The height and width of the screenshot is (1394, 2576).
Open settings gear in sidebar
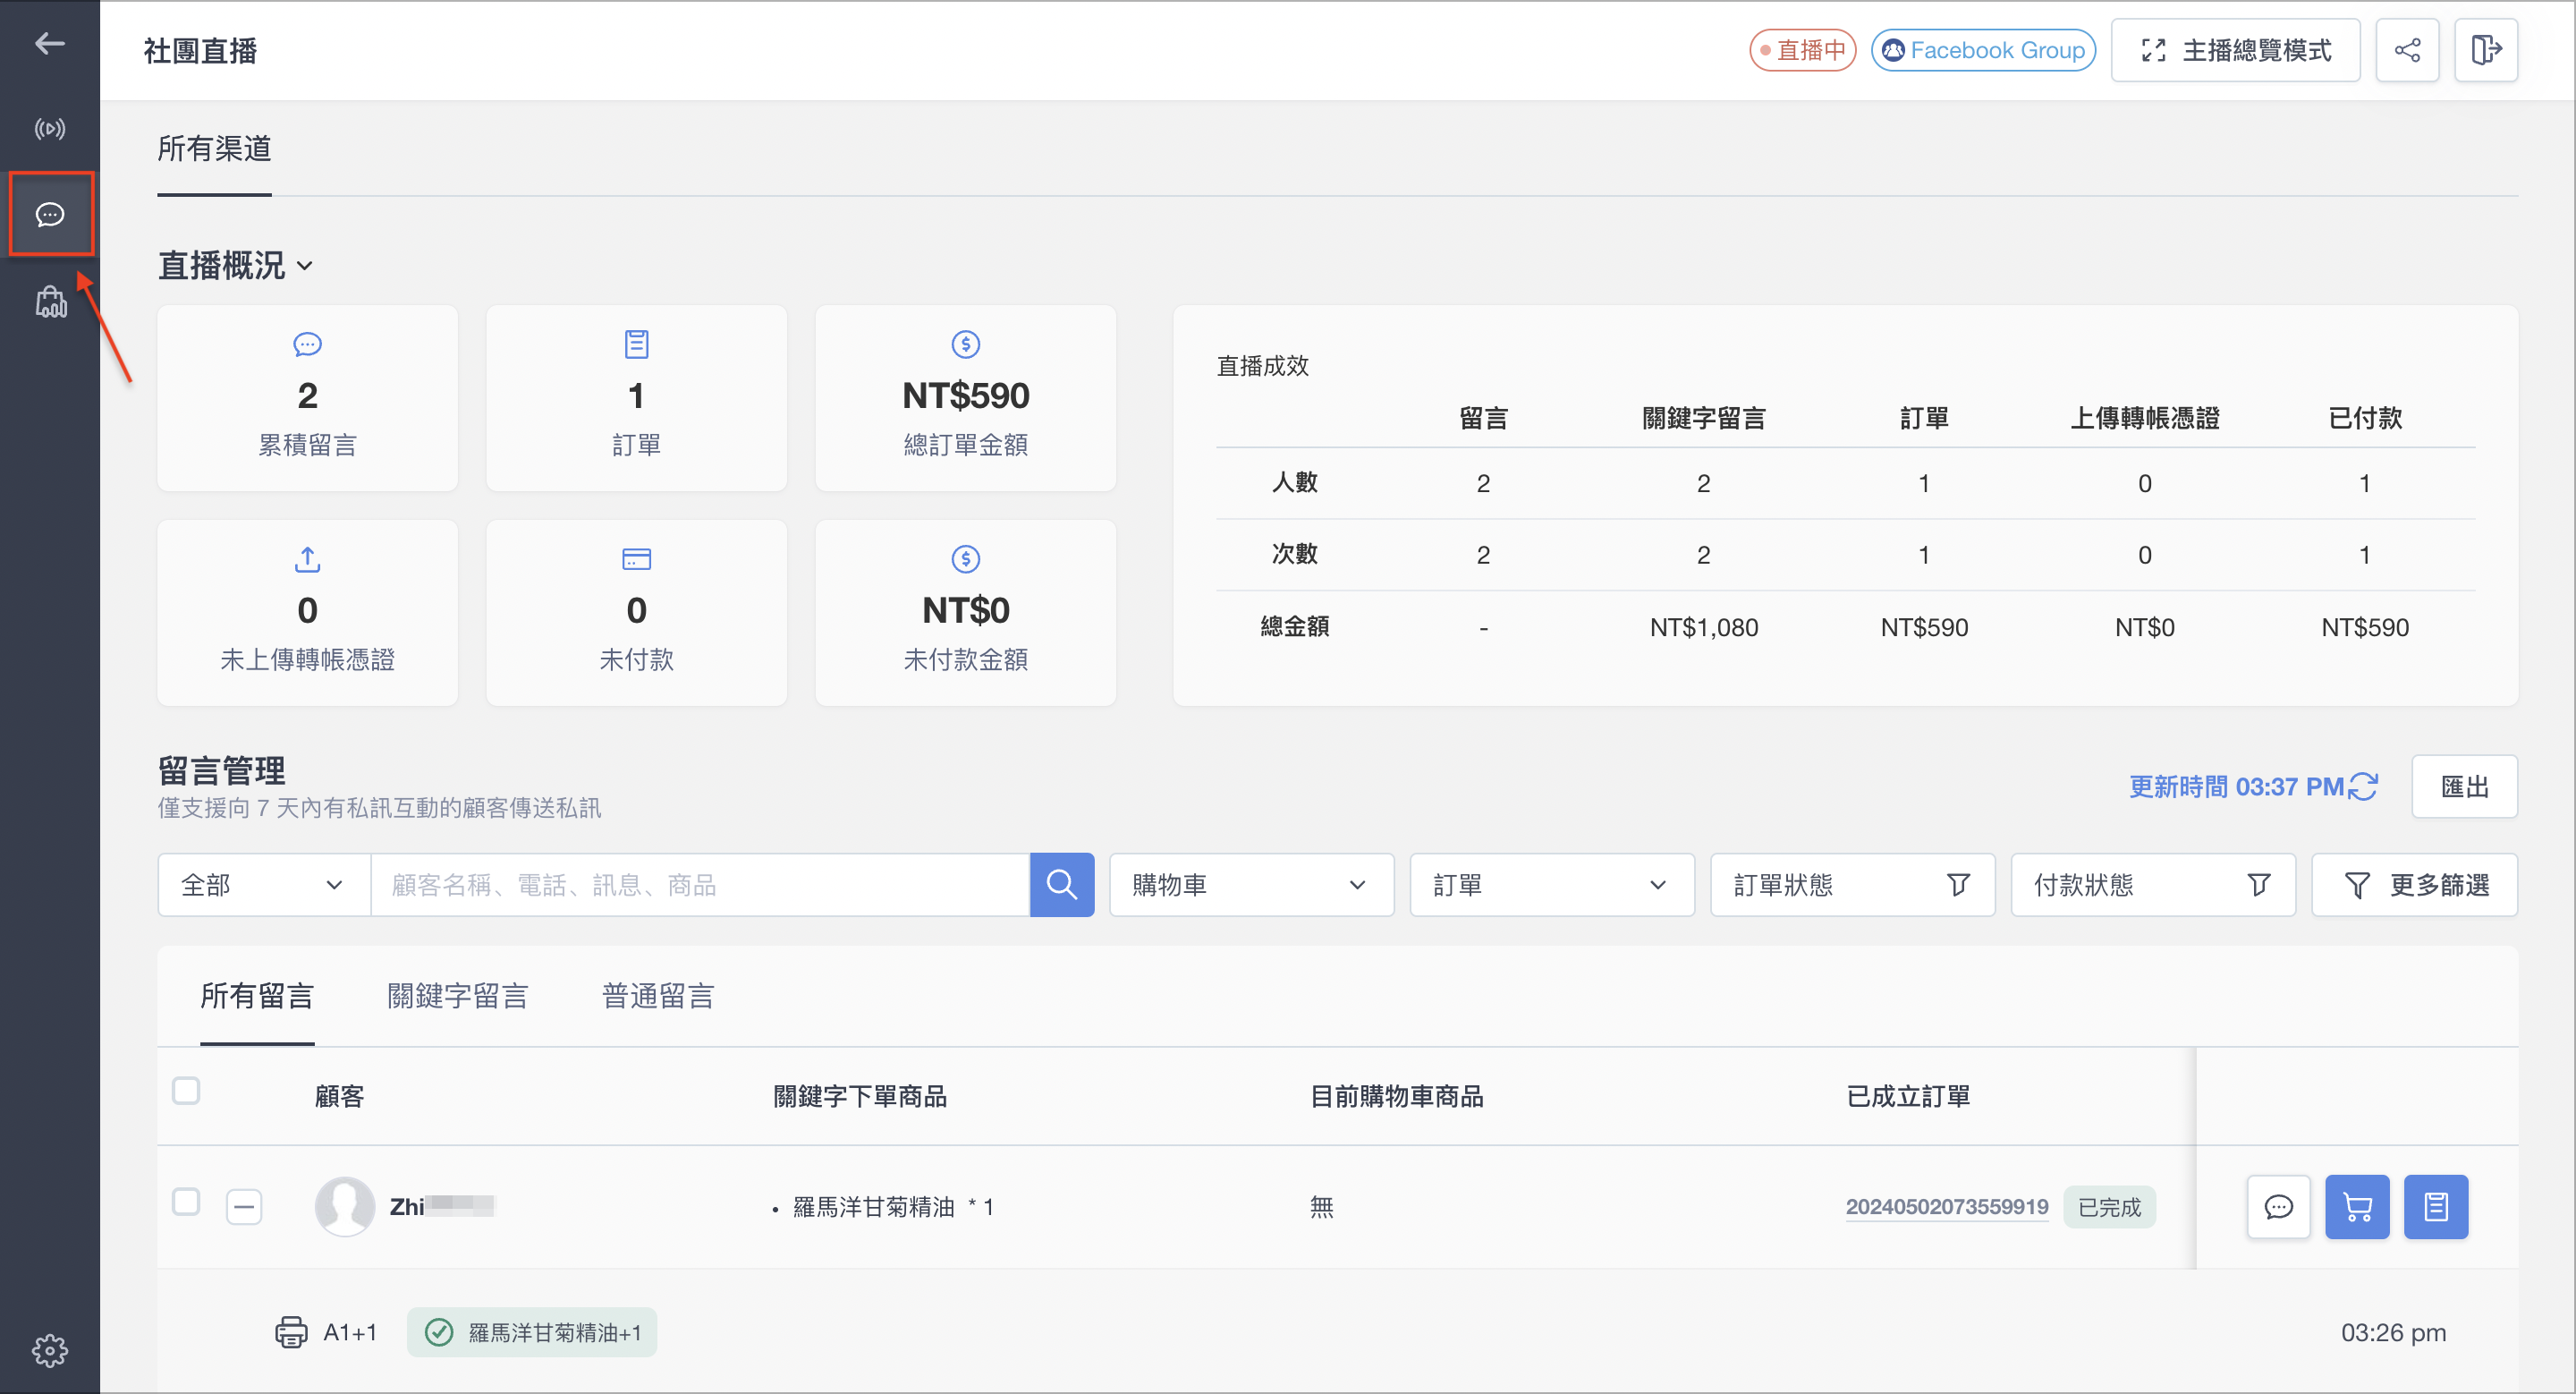(x=49, y=1350)
